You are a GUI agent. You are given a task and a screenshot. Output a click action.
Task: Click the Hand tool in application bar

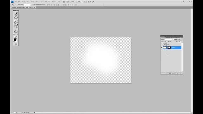[79, 2]
